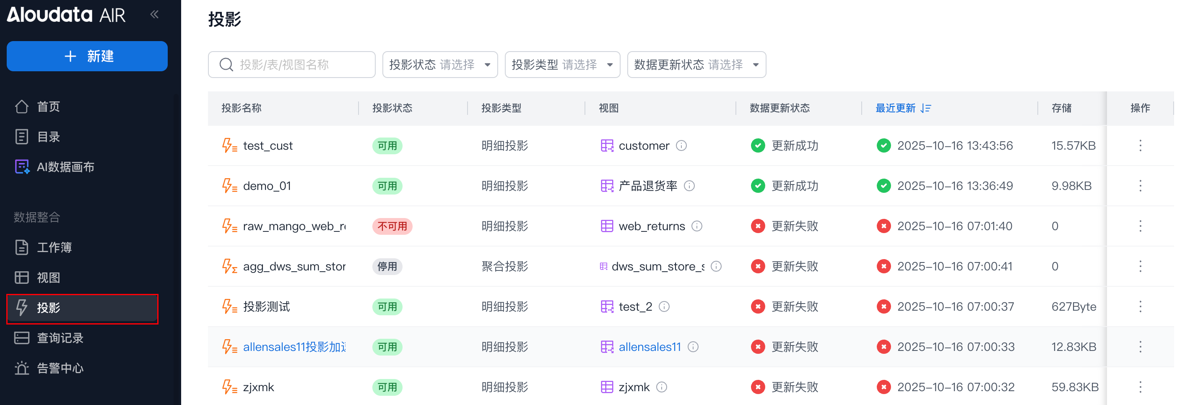The height and width of the screenshot is (405, 1190).
Task: Open more actions for the zjxmk row
Action: pyautogui.click(x=1140, y=387)
